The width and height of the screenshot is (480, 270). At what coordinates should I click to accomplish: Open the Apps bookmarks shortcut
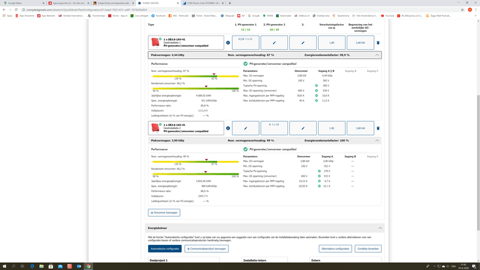[x=8, y=16]
